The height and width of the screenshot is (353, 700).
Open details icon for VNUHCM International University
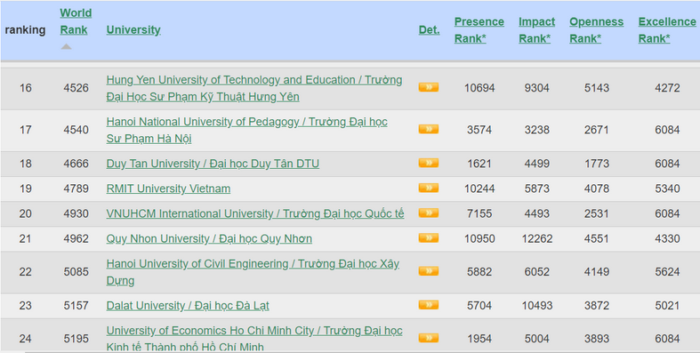point(428,213)
